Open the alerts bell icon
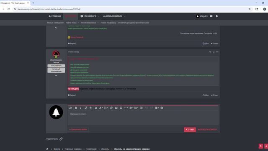 coord(217,16)
